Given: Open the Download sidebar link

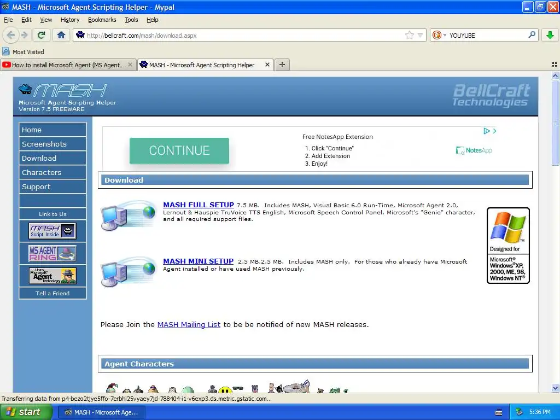Looking at the screenshot, I should pos(52,158).
